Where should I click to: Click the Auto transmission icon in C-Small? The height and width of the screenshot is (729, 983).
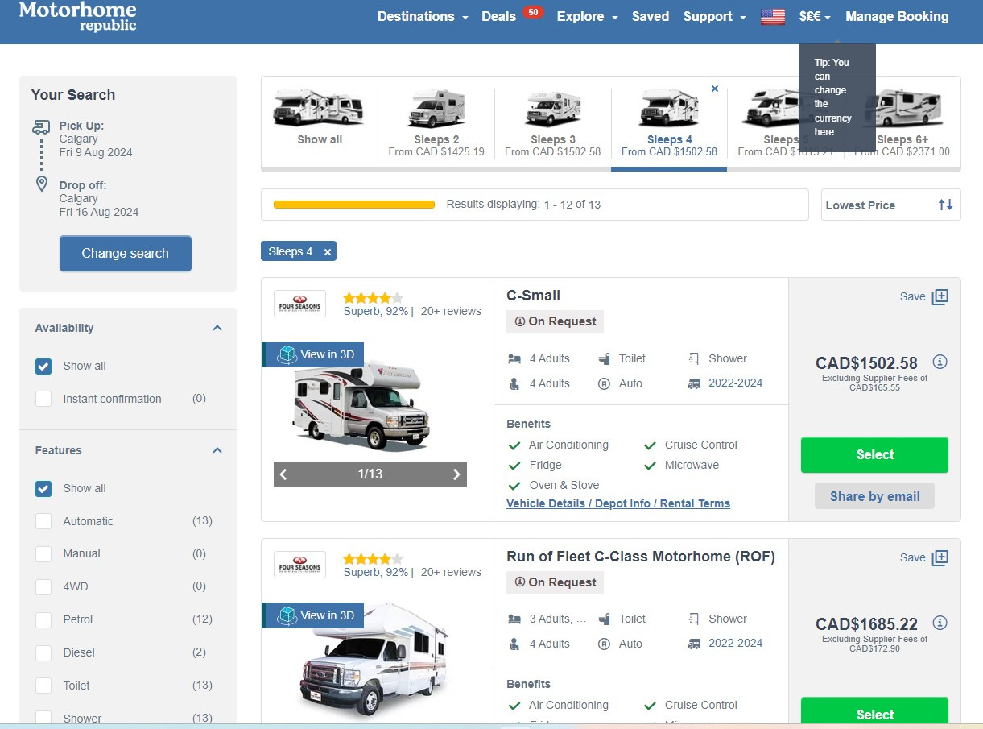[605, 383]
